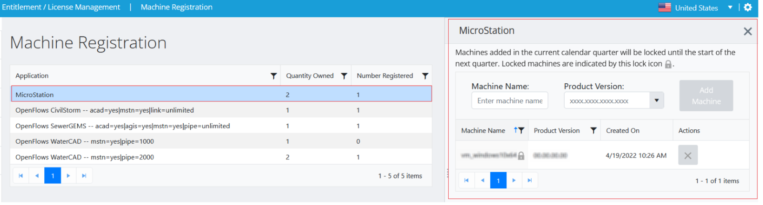This screenshot has width=763, height=205.
Task: Open Entitlement / License Management breadcrumb
Action: click(x=61, y=7)
